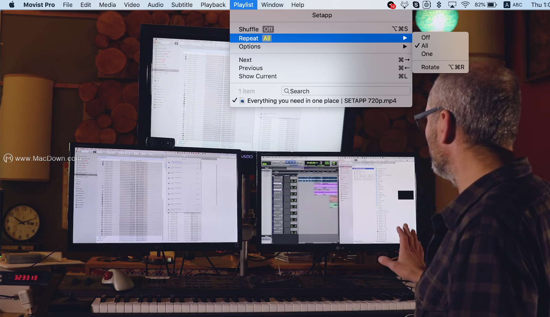Open the Audio menu
The image size is (550, 317).
[x=155, y=5]
